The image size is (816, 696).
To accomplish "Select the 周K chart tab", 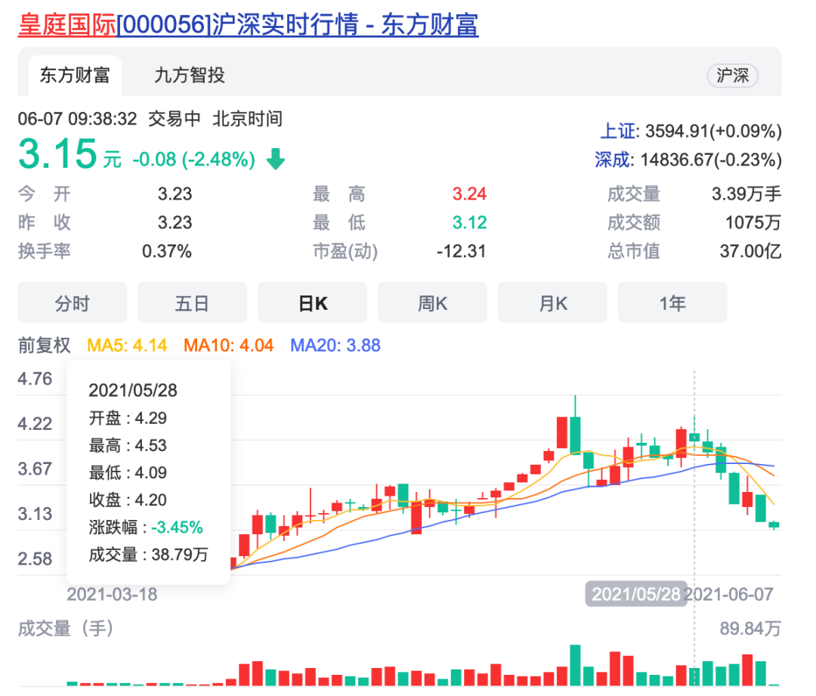I will [x=432, y=302].
